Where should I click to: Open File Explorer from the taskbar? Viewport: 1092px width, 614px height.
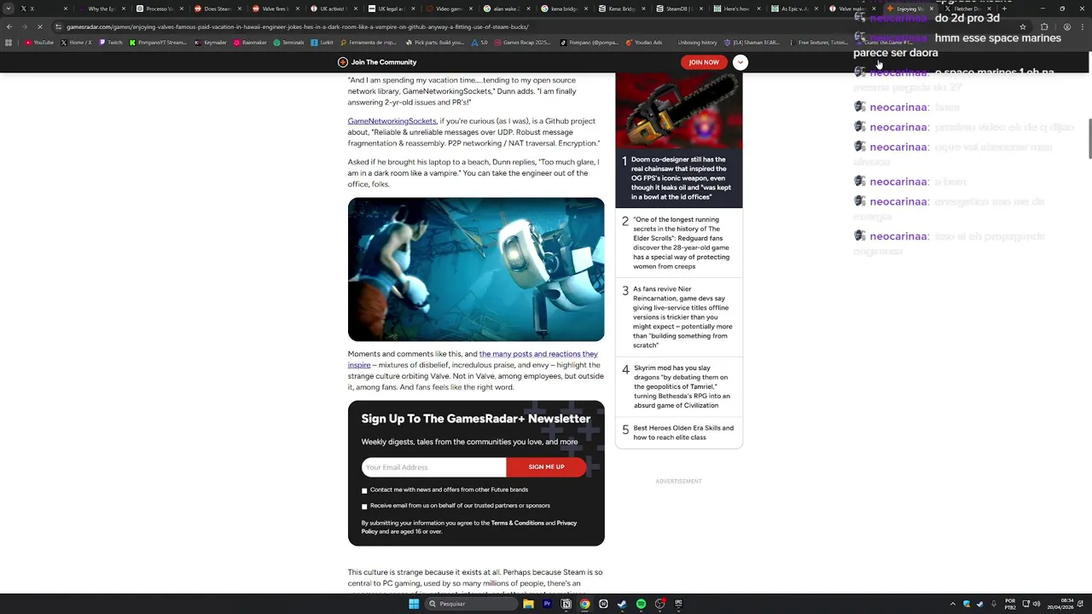tap(528, 604)
